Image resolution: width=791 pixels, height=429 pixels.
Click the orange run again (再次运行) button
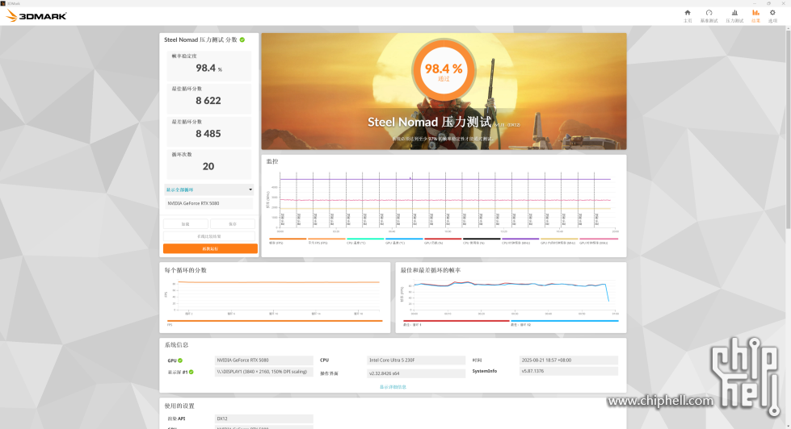click(210, 248)
